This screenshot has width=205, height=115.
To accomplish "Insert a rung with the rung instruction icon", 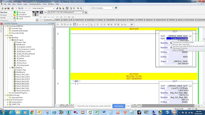I will [x=45, y=17].
